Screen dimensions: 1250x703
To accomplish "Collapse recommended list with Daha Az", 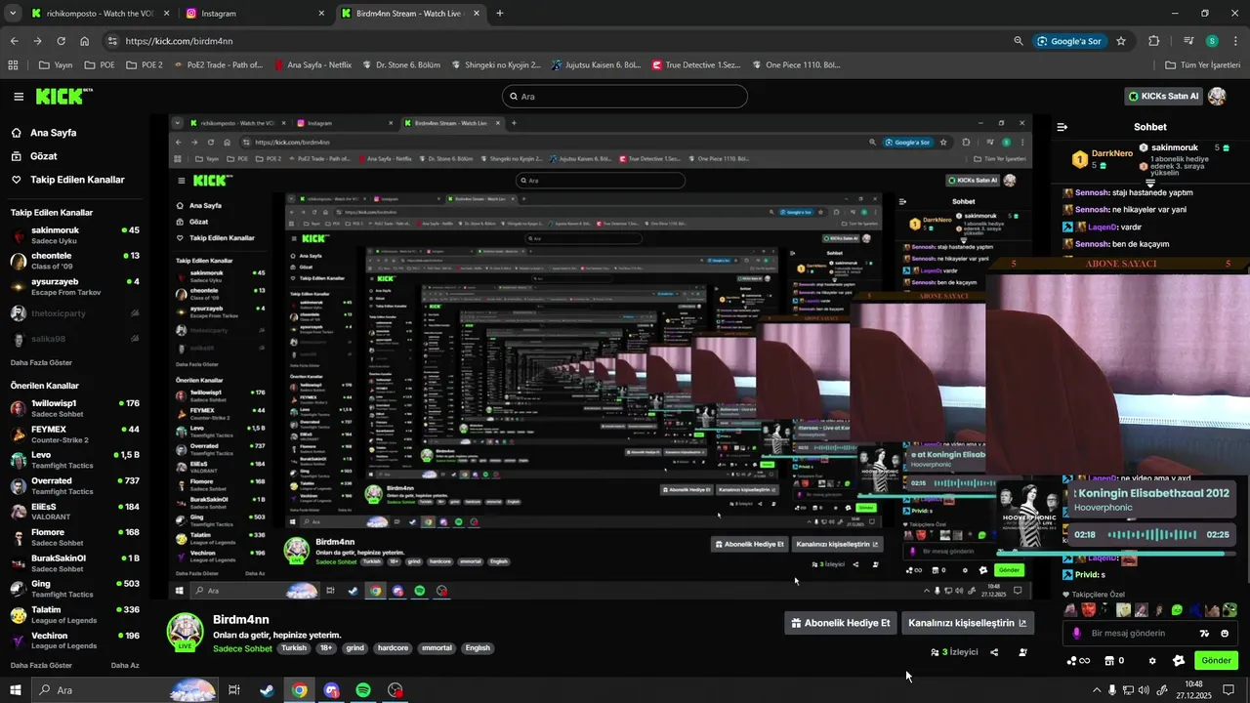I will coord(125,665).
